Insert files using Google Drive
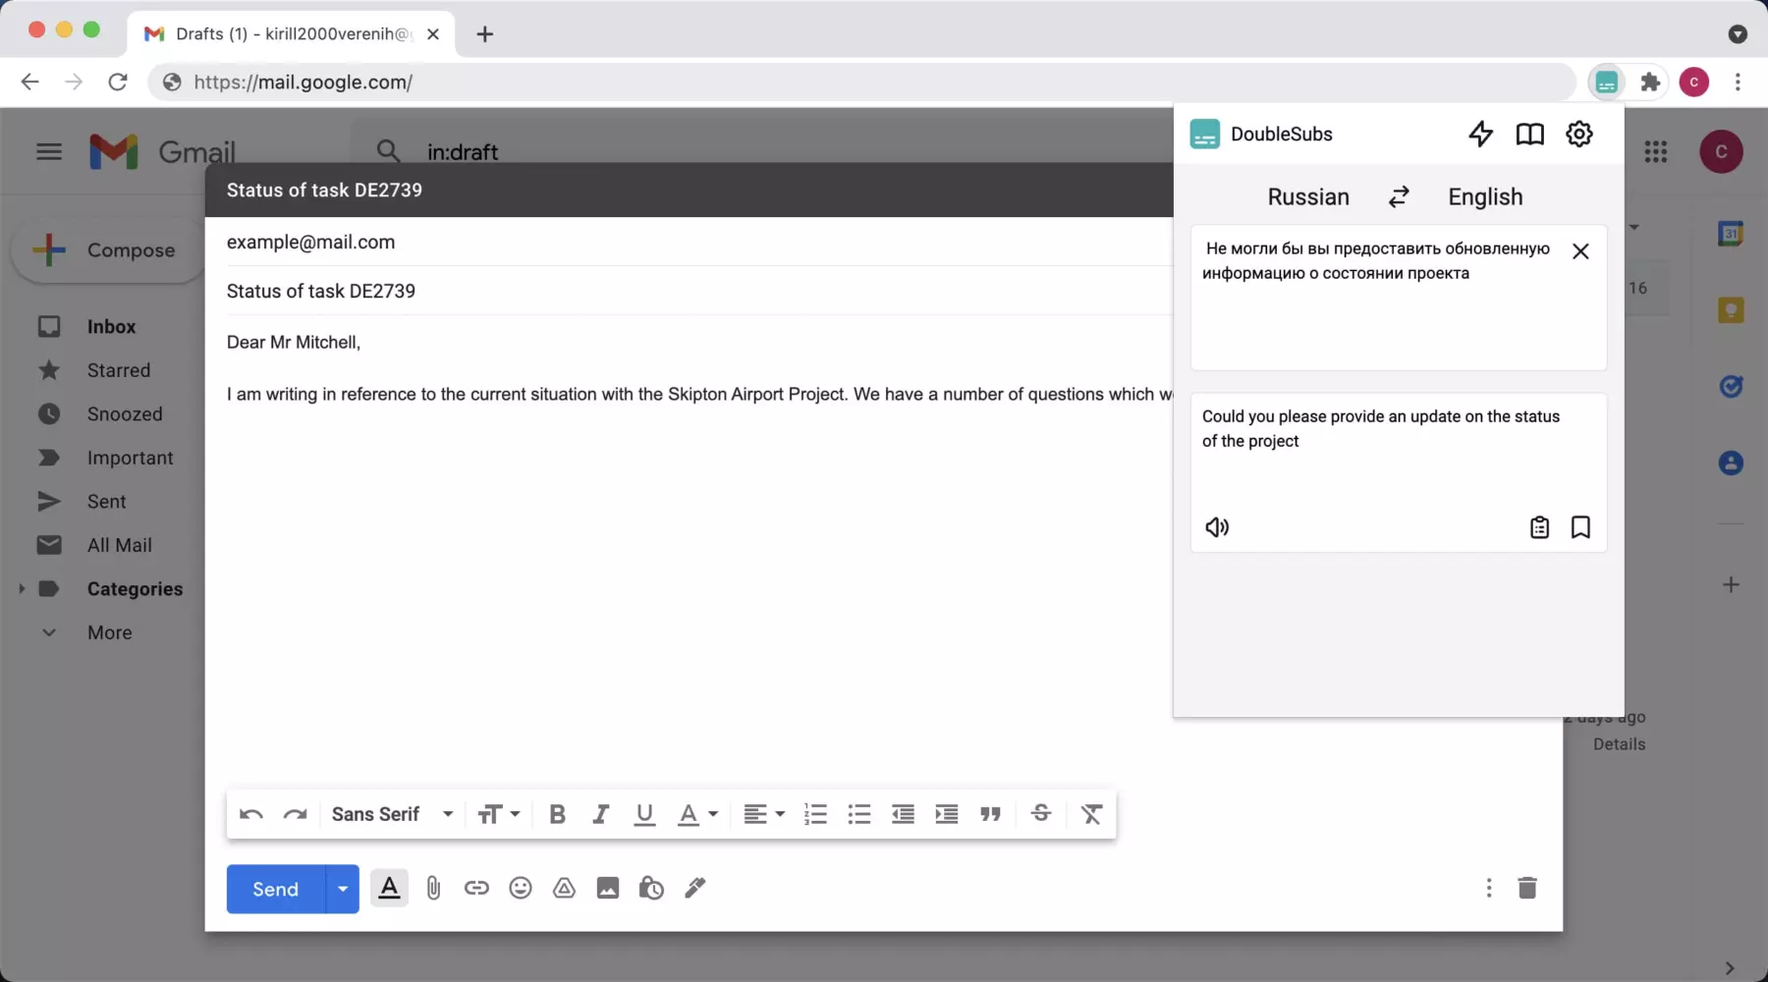Image resolution: width=1768 pixels, height=982 pixels. (564, 888)
